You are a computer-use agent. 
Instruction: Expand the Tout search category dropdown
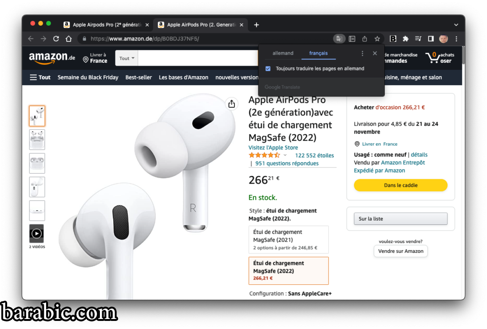click(x=127, y=58)
